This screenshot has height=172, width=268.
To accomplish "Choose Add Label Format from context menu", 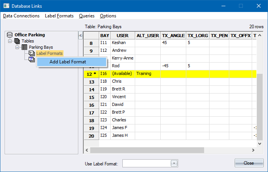I will click(68, 62).
